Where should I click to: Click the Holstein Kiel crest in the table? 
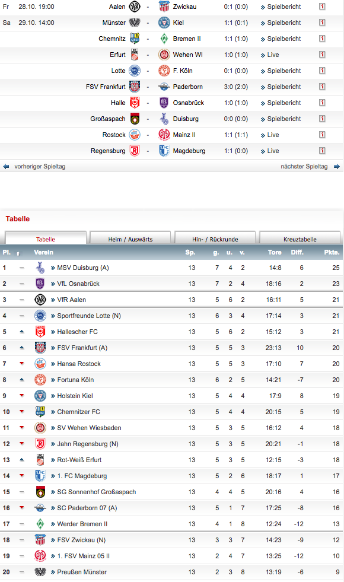40,396
